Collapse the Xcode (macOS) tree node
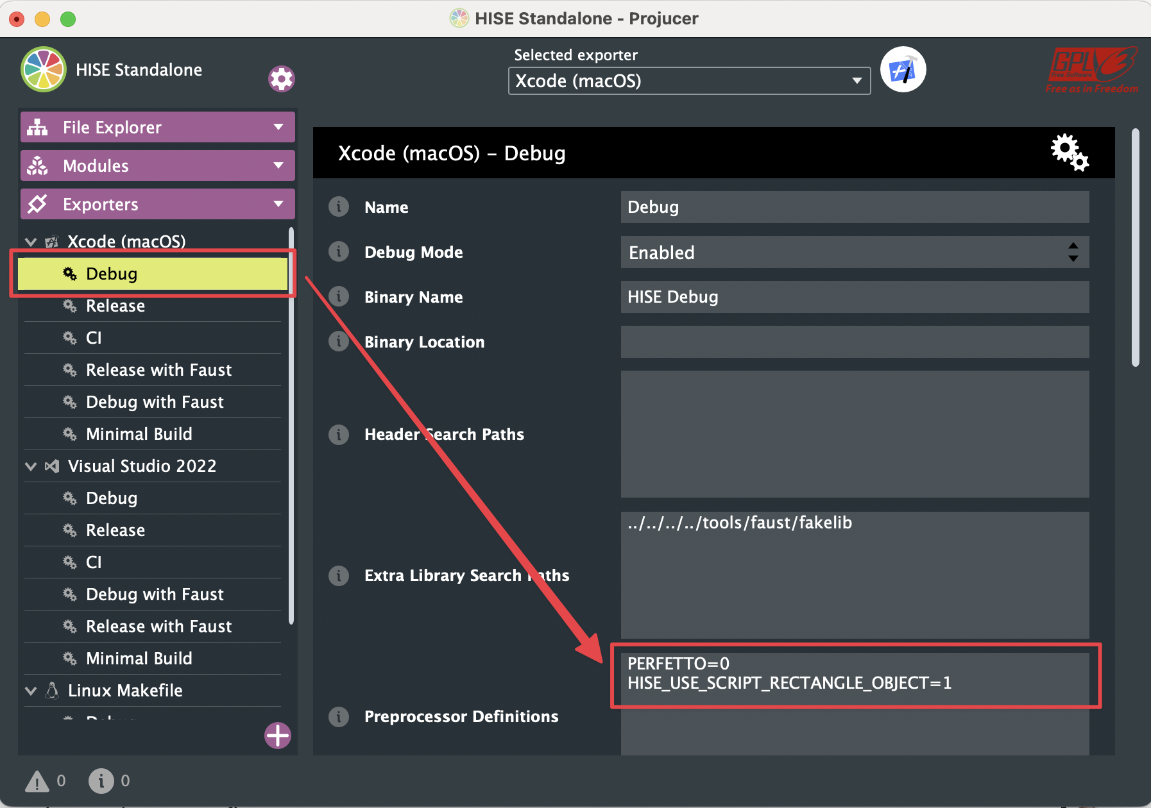 point(31,242)
